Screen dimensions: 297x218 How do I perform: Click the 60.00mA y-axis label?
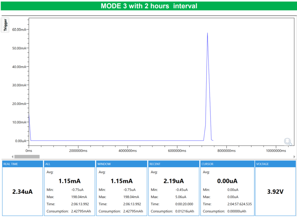pos(19,30)
